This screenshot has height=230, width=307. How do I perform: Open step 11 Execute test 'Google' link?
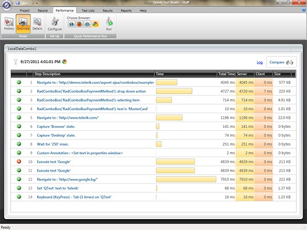53,170
